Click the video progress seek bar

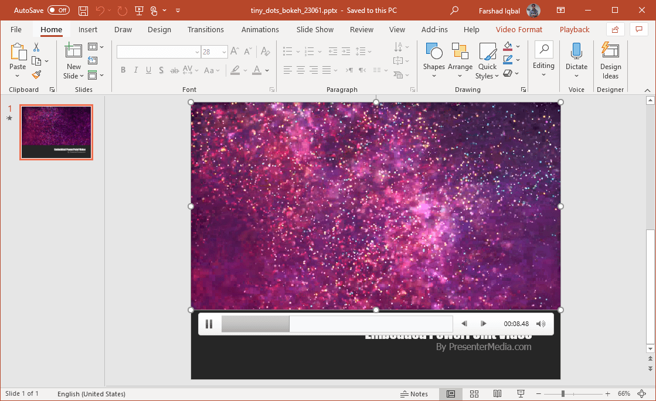coord(337,324)
